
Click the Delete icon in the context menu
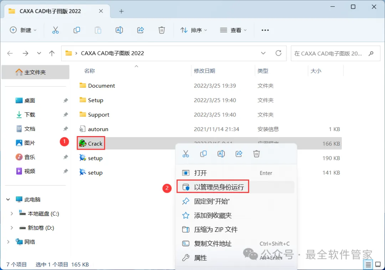pyautogui.click(x=257, y=154)
